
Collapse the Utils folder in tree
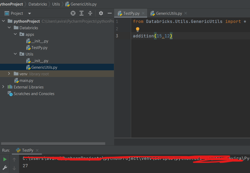[x=15, y=54]
